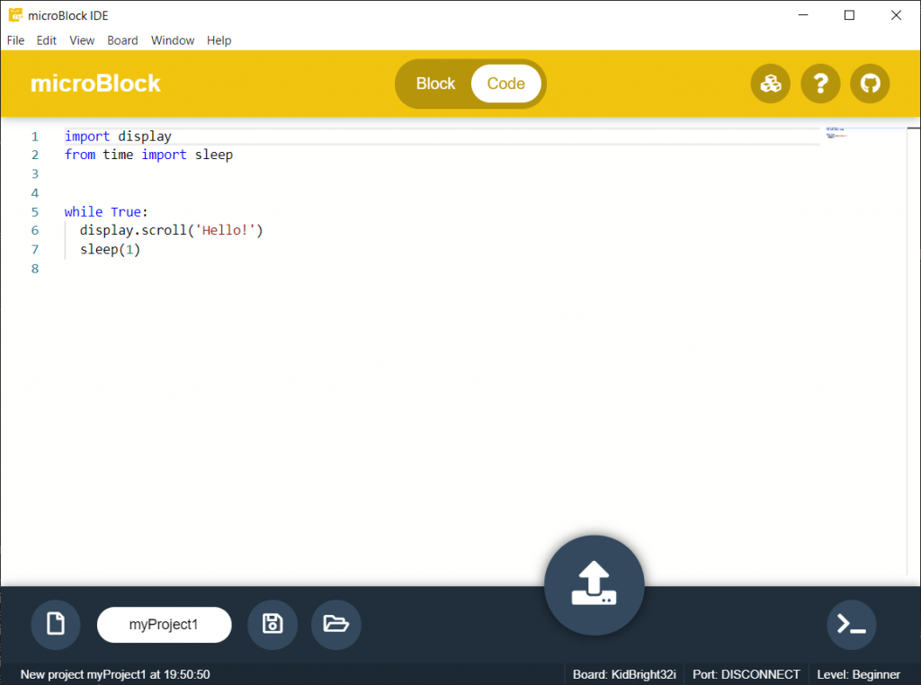Click the 'sleep(1)' code line
This screenshot has height=685, width=921.
point(110,250)
